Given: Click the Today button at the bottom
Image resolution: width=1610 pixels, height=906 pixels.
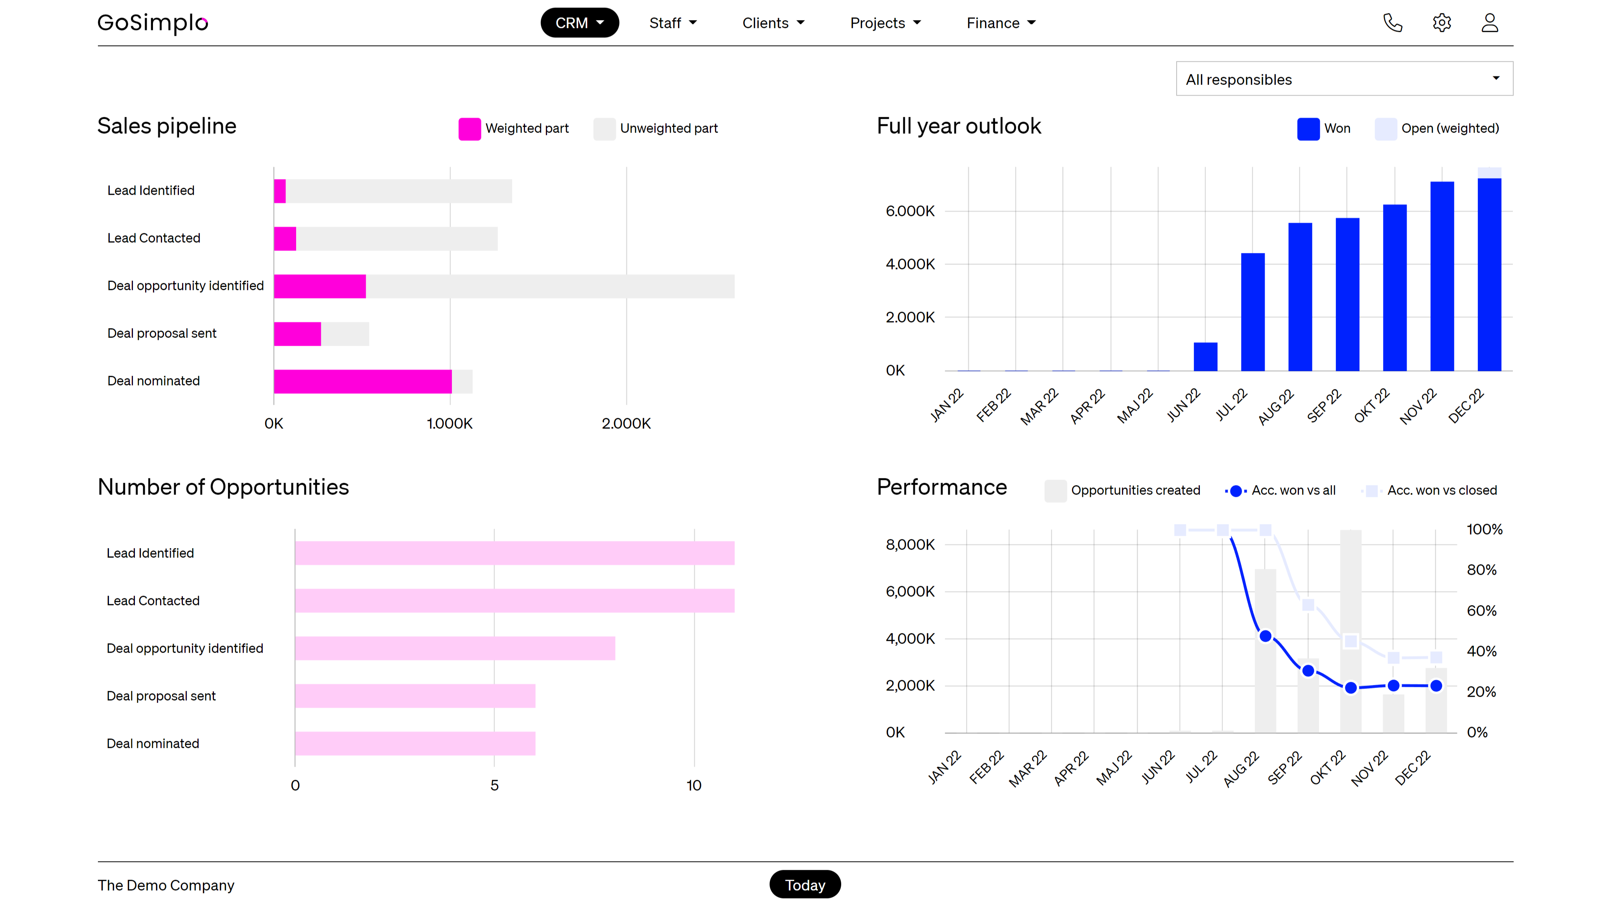Looking at the screenshot, I should pos(804,885).
